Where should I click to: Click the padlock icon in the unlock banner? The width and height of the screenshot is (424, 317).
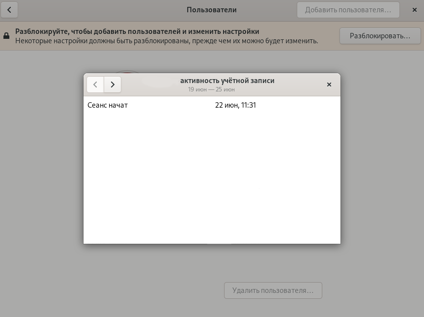click(6, 36)
